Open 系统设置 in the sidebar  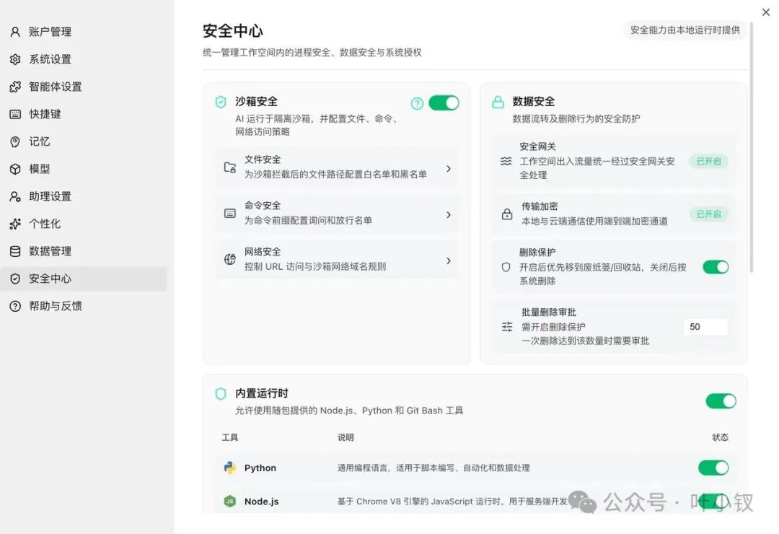84,59
